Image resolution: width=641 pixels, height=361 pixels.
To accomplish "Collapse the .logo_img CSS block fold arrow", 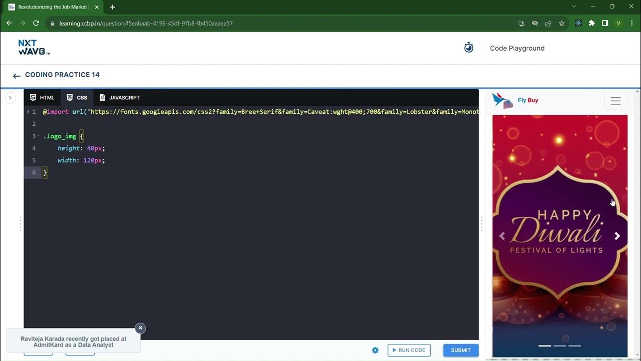I will point(39,136).
